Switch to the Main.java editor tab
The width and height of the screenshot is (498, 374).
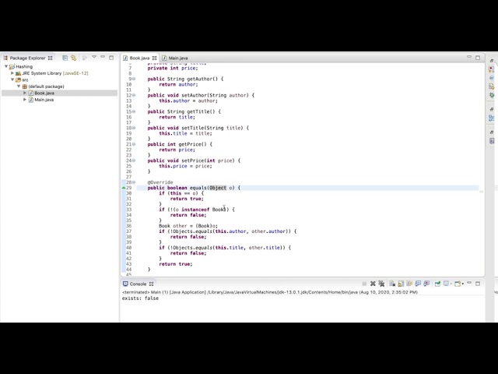175,58
